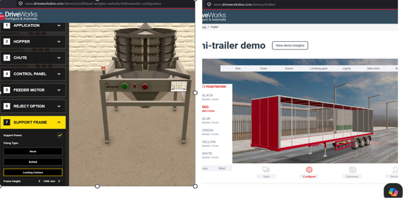Expand the Control Panel section chevron
The height and width of the screenshot is (206, 403).
pyautogui.click(x=59, y=74)
